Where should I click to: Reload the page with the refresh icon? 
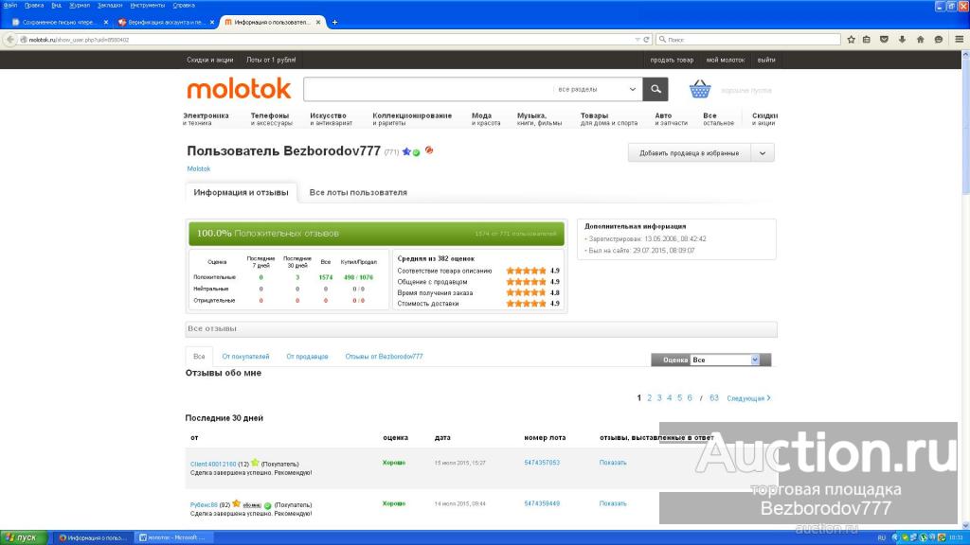646,40
